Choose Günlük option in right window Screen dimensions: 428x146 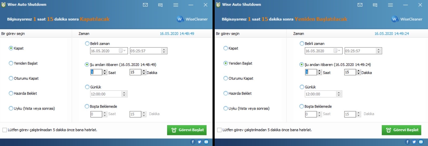pyautogui.click(x=302, y=87)
